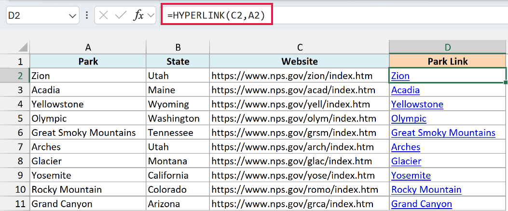Open the Acadia park link

[406, 90]
